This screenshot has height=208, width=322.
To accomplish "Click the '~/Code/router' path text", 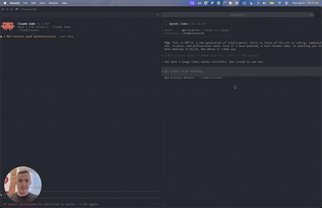I will [x=28, y=30].
